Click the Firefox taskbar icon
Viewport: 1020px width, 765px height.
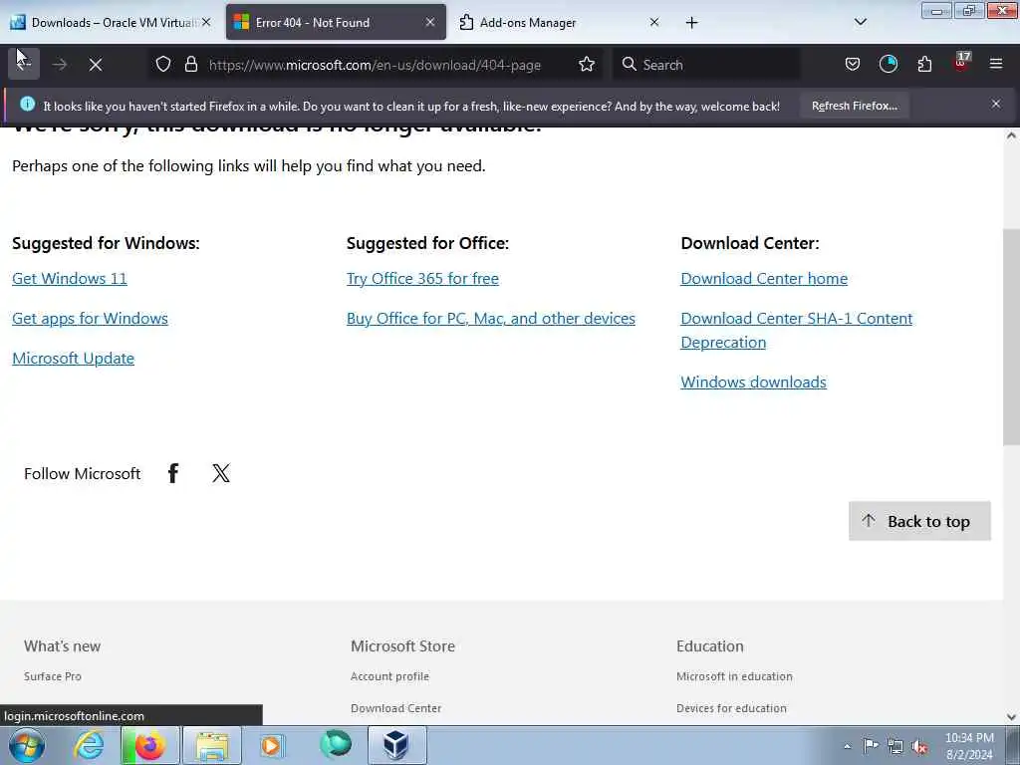pos(149,745)
